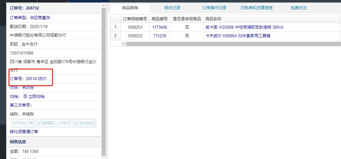
Task: Click the 订单明细编号 column header
Action: (x=135, y=19)
